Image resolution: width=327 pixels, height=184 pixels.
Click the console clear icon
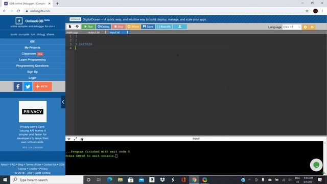(82, 139)
